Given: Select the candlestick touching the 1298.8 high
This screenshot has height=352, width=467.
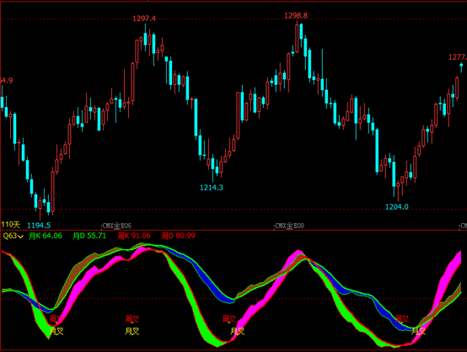Looking at the screenshot, I should click(297, 37).
